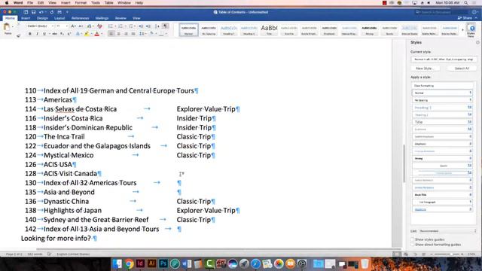
Task: Click the Sort icon in the ribbon
Action: coord(157,26)
